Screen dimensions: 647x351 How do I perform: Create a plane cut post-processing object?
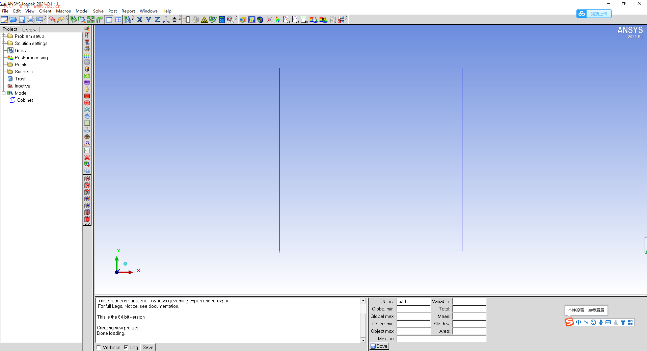pos(252,20)
